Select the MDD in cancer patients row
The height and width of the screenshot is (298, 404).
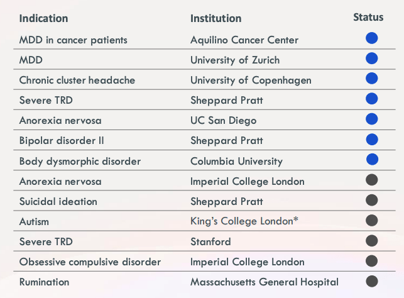[204, 39]
